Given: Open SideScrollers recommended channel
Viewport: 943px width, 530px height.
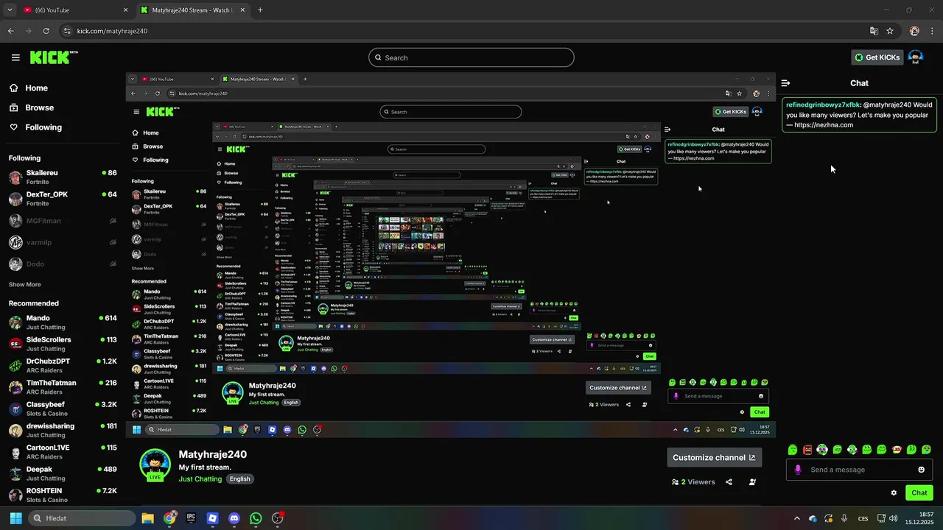Looking at the screenshot, I should coord(62,344).
